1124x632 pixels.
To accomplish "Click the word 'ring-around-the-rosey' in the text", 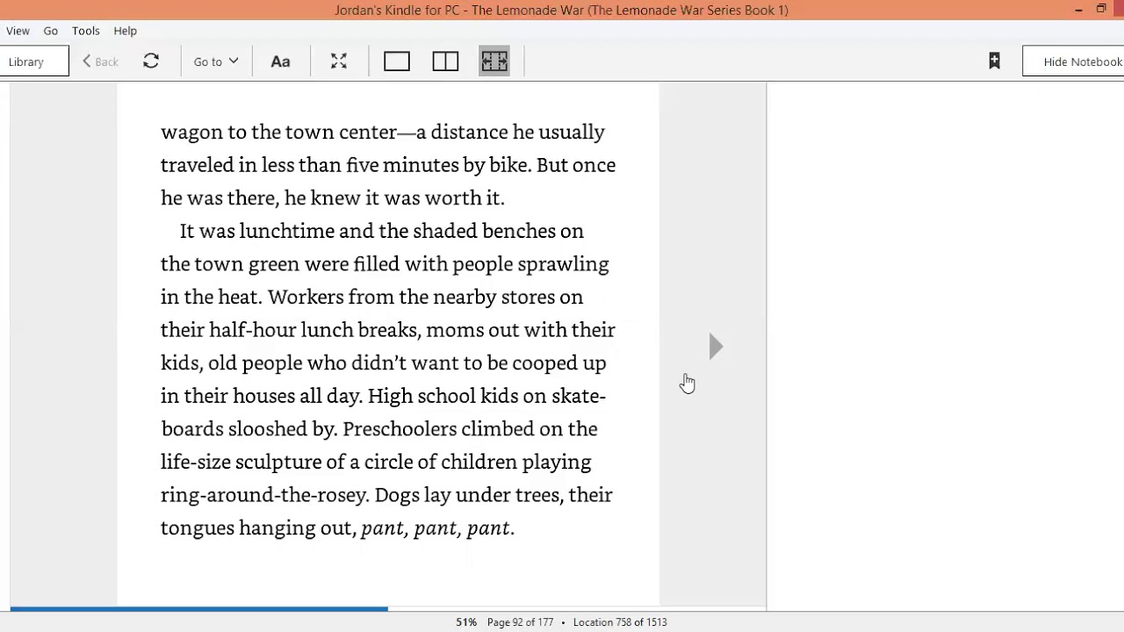I will tap(263, 495).
